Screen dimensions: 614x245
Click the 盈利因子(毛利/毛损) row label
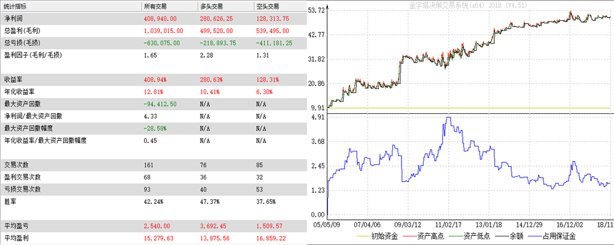point(34,55)
